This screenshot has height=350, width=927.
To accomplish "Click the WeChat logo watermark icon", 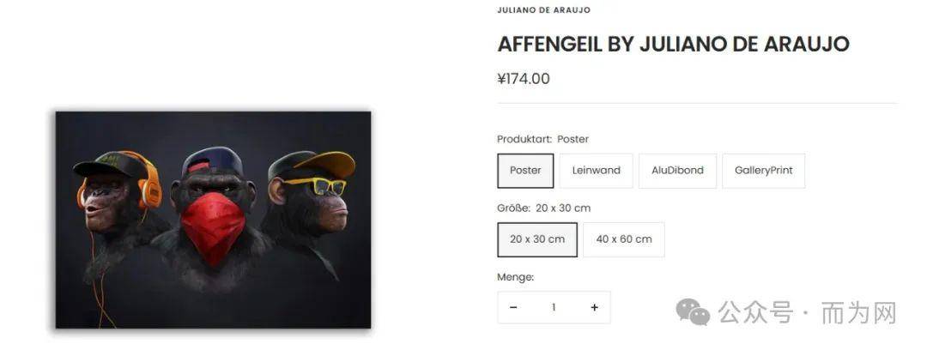I will click(693, 312).
